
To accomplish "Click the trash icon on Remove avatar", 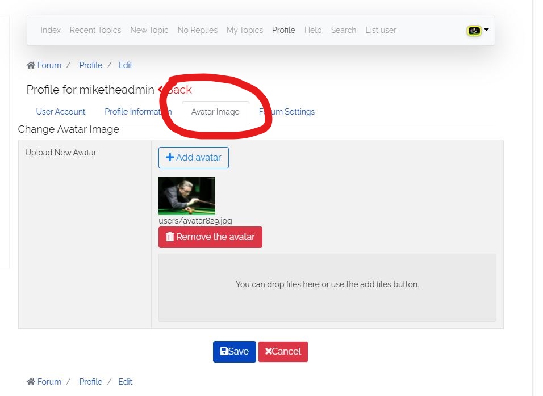I will 170,237.
